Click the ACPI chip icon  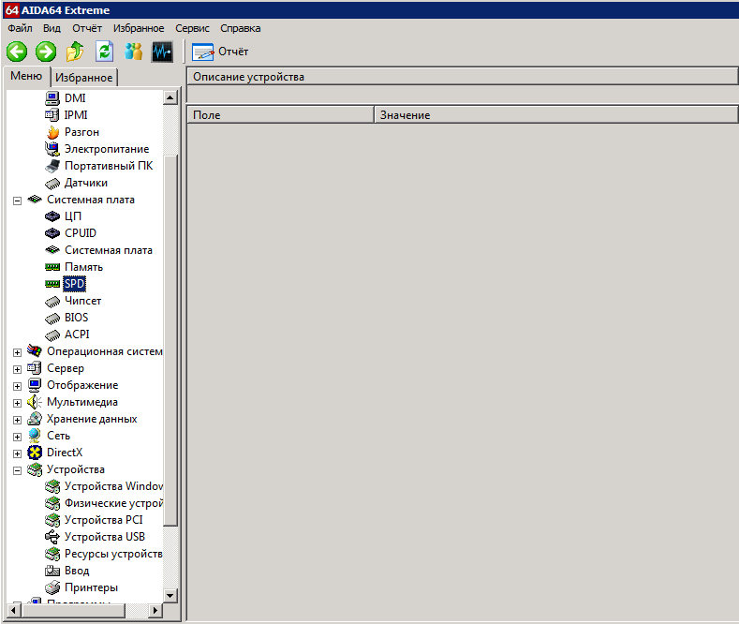[x=52, y=334]
